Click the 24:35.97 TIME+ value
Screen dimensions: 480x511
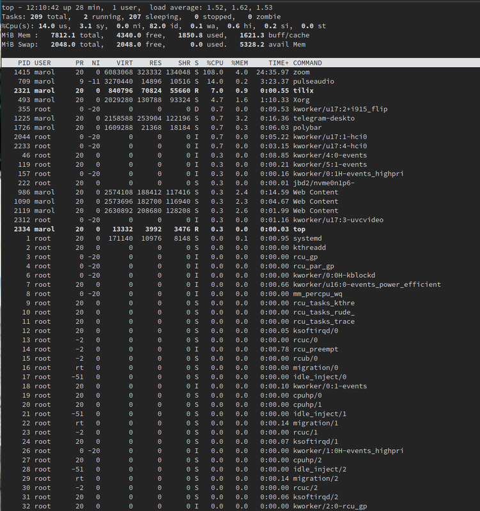point(272,72)
